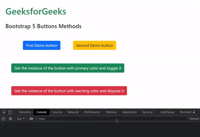
Task: Click the eye live expression icon
Action: 31,119
